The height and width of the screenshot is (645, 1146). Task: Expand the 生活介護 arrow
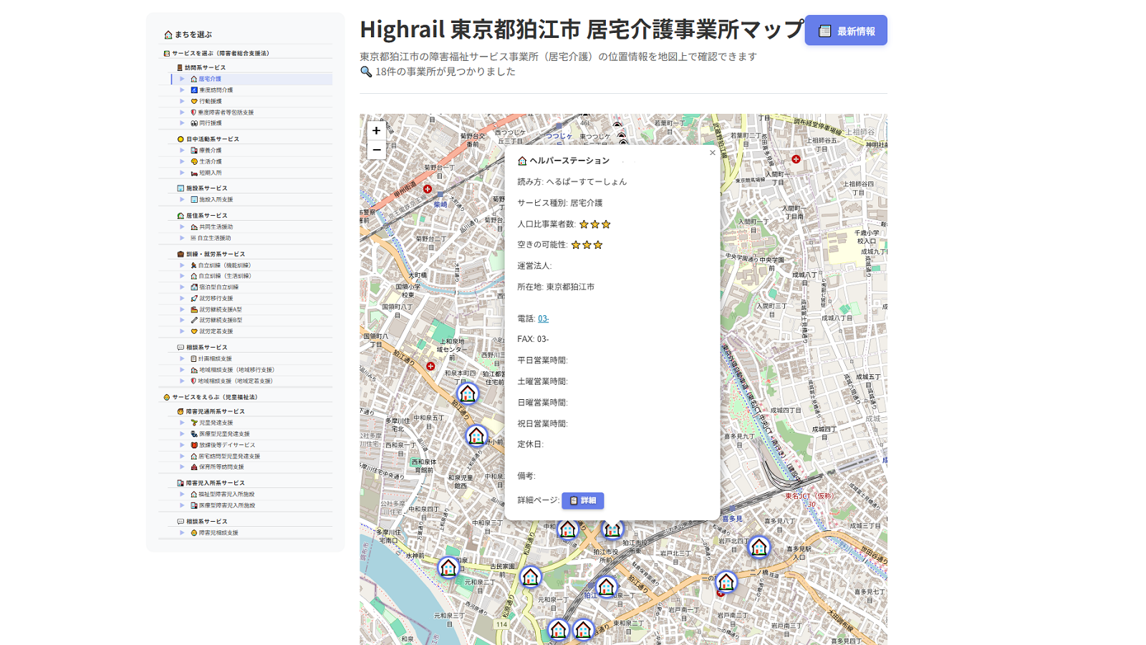tap(182, 161)
